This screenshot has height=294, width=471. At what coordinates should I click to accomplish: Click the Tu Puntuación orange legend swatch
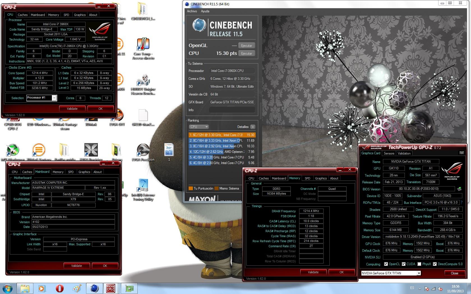click(191, 188)
